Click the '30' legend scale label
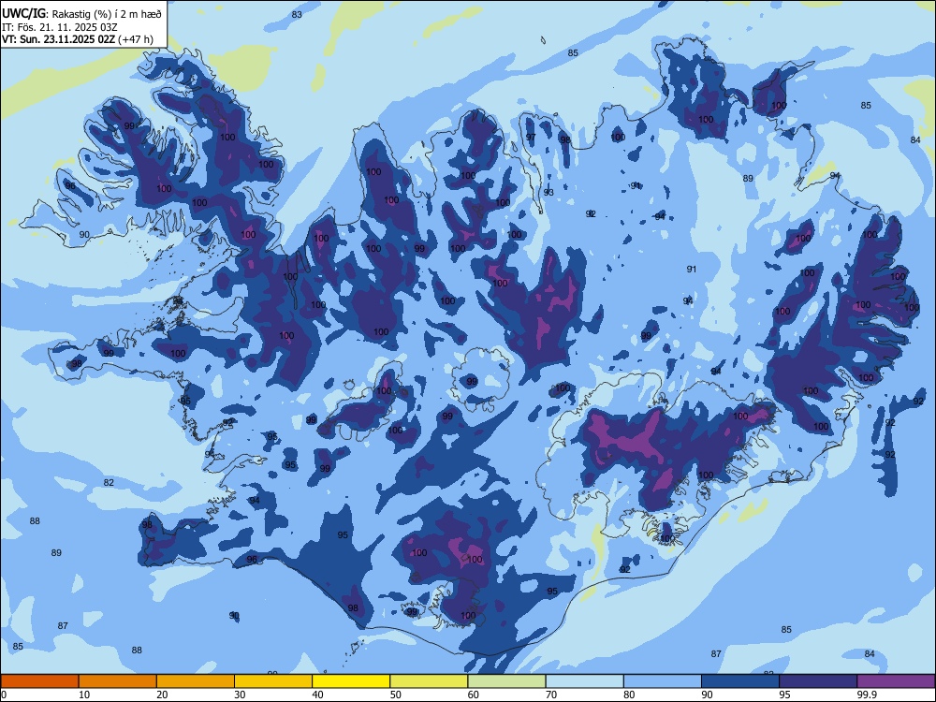936x702 pixels. click(240, 695)
